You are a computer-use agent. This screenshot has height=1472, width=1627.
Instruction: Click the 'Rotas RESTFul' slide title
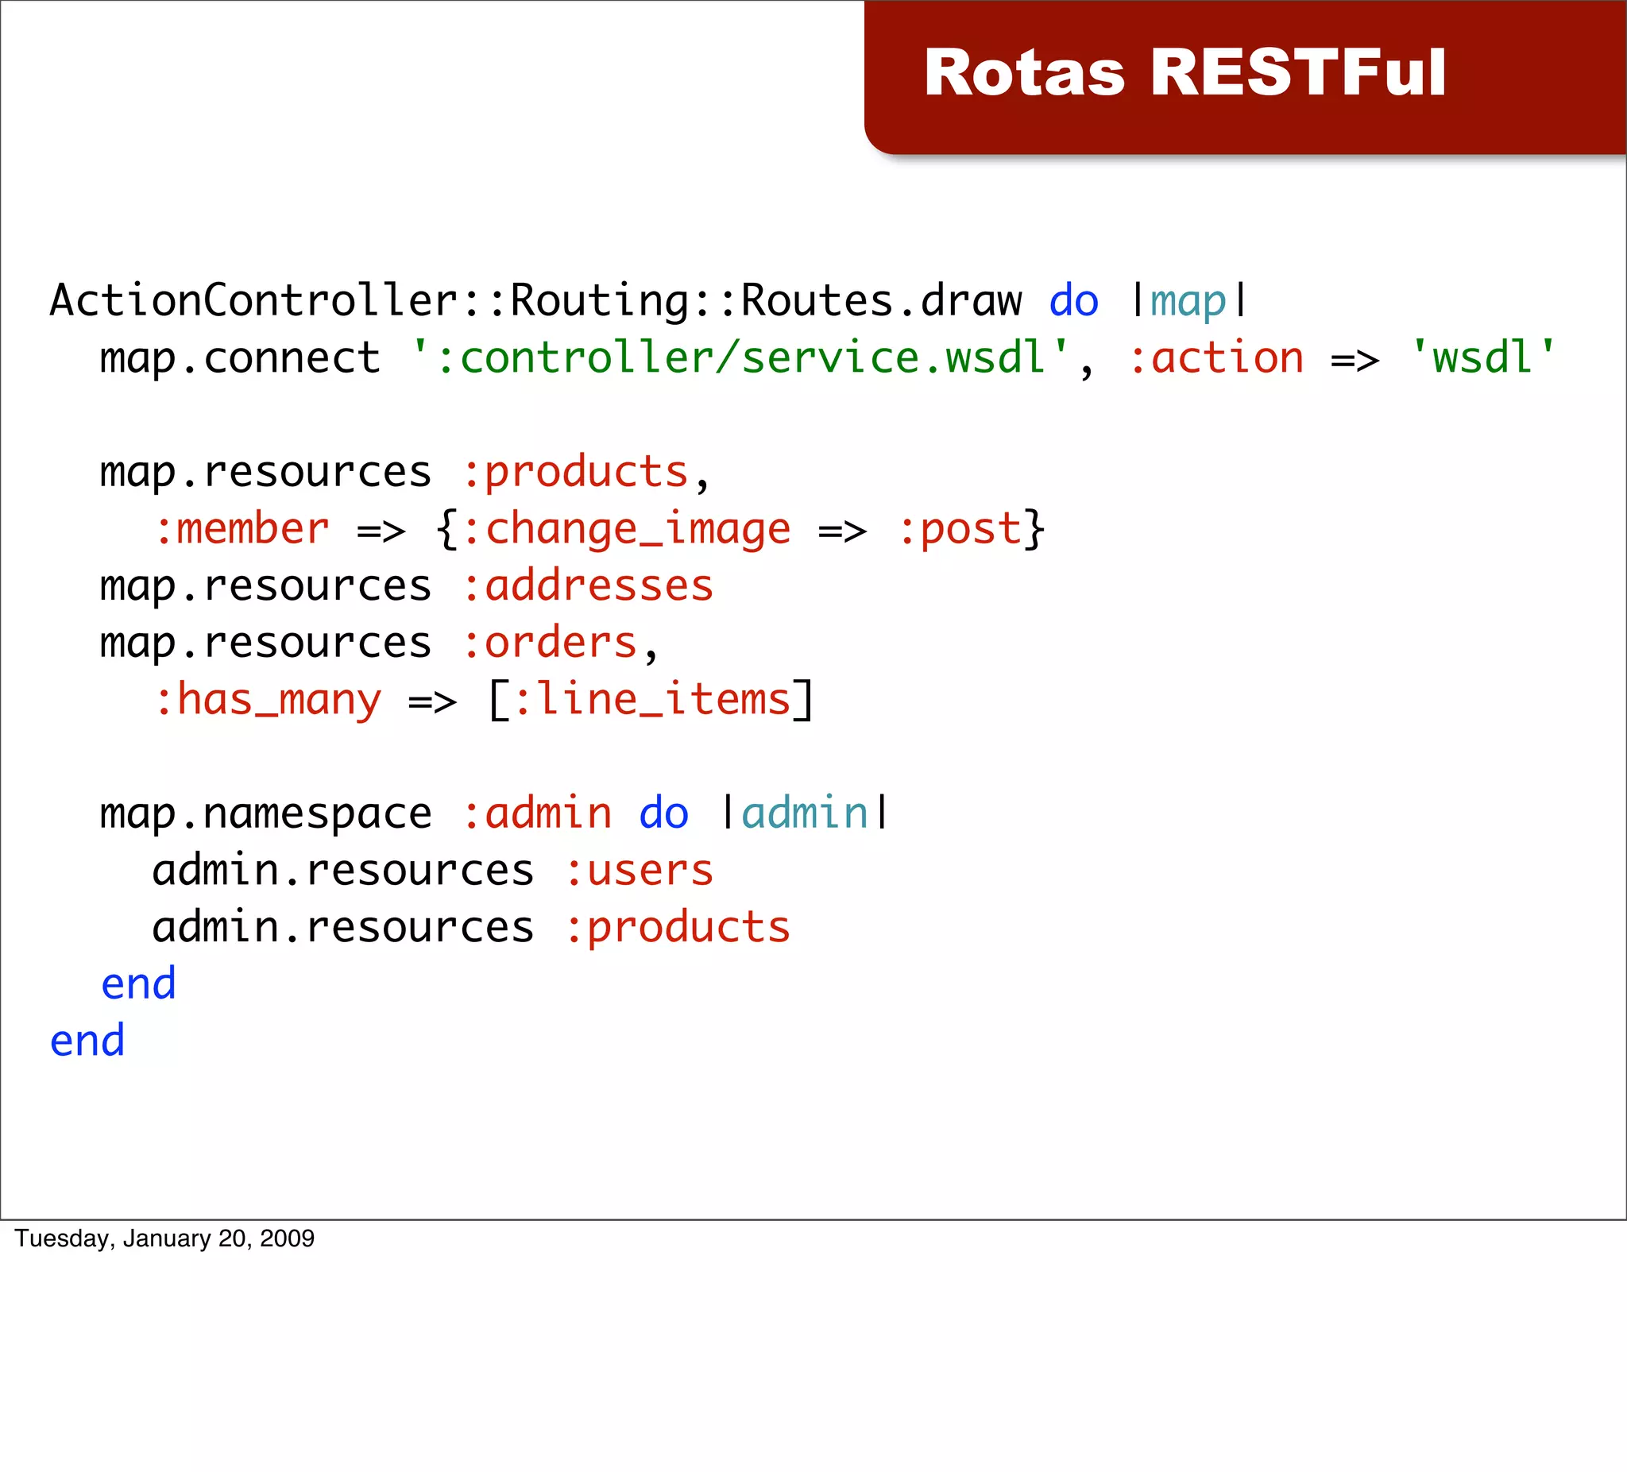(x=1184, y=72)
